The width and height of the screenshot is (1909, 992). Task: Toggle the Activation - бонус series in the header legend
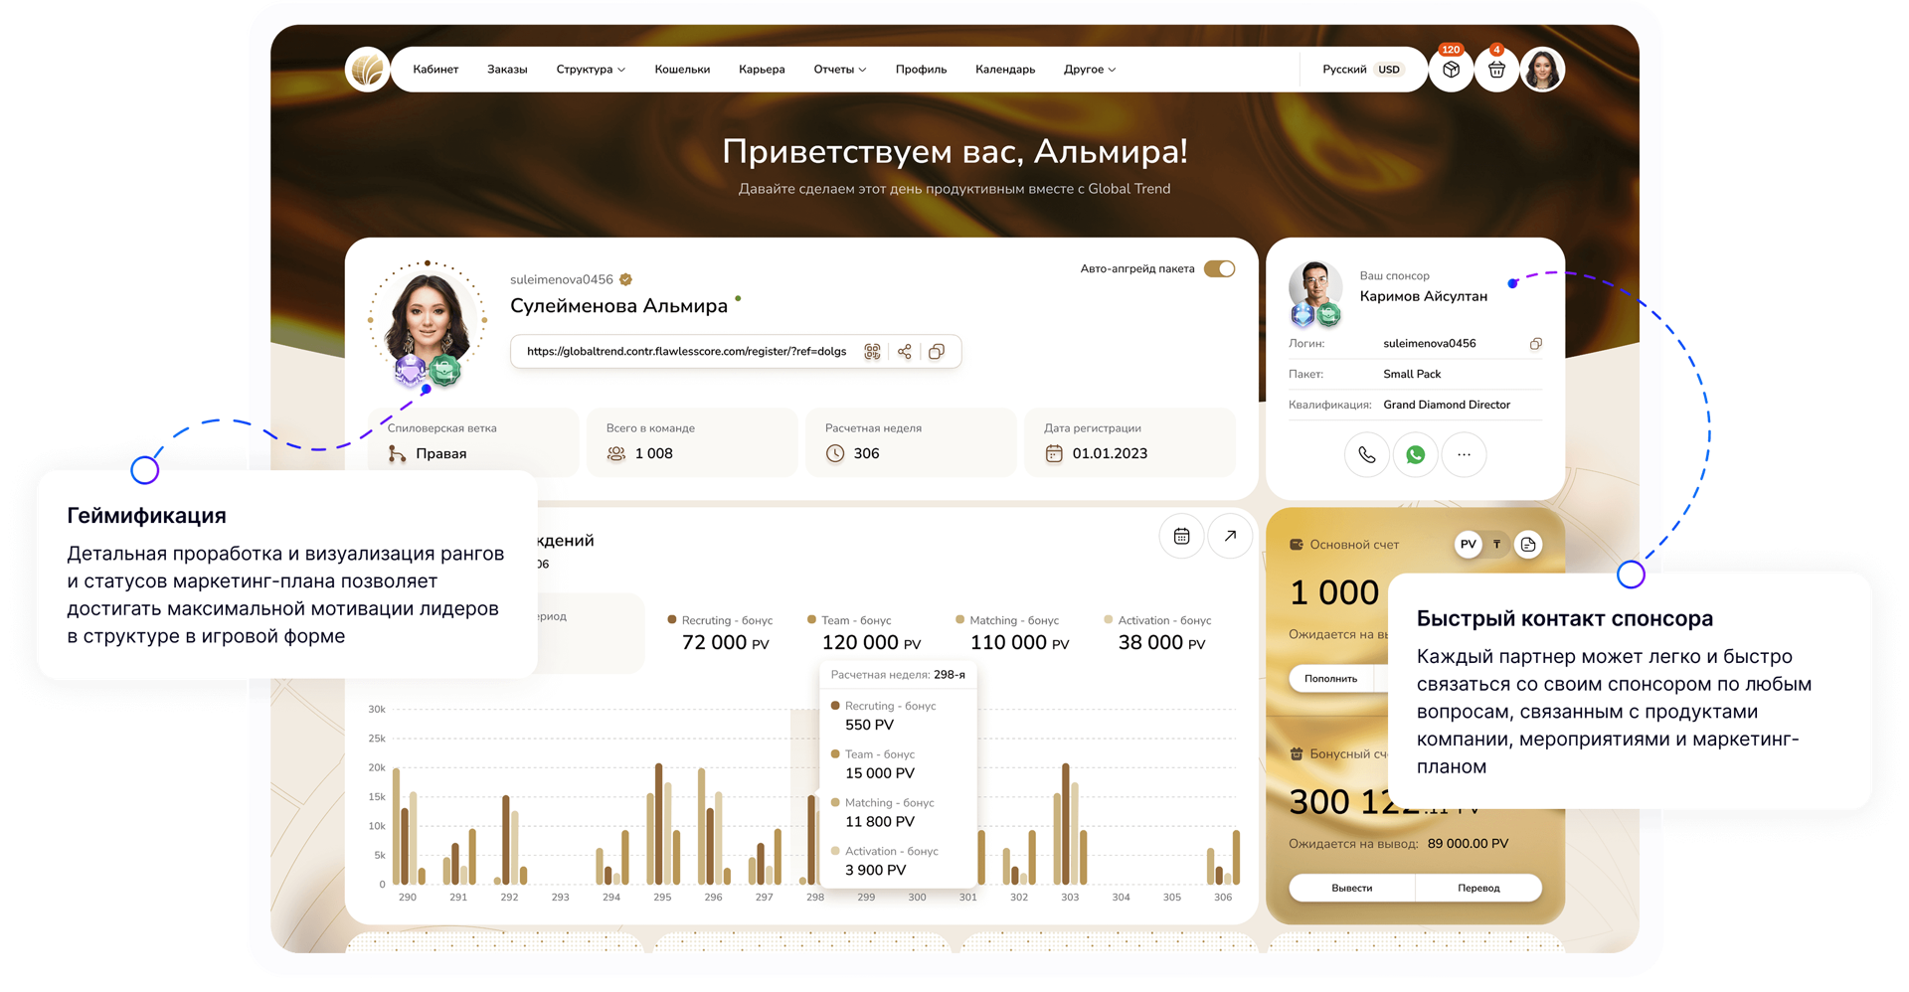(1157, 620)
